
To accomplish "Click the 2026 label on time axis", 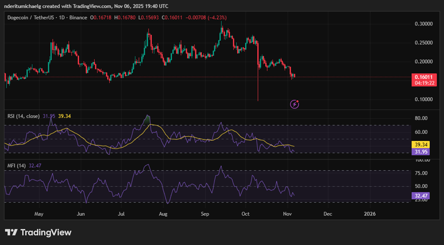I will pyautogui.click(x=370, y=213).
